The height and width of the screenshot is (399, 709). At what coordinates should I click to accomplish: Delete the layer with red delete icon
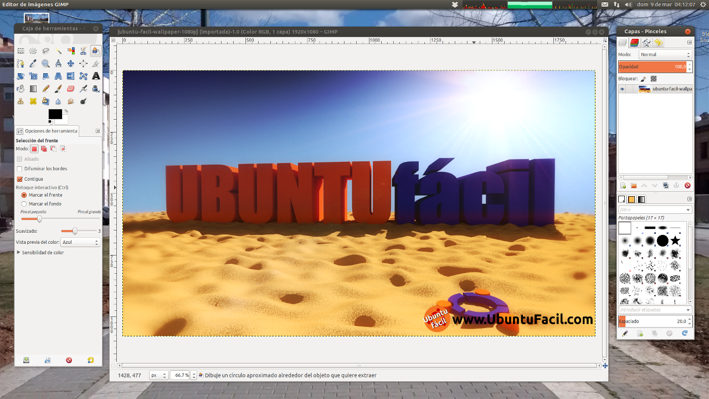[687, 186]
